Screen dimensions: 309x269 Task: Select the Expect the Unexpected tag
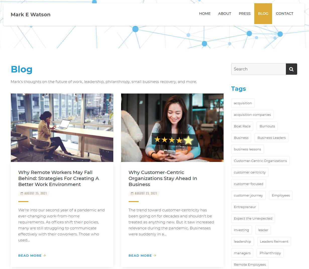click(x=253, y=218)
